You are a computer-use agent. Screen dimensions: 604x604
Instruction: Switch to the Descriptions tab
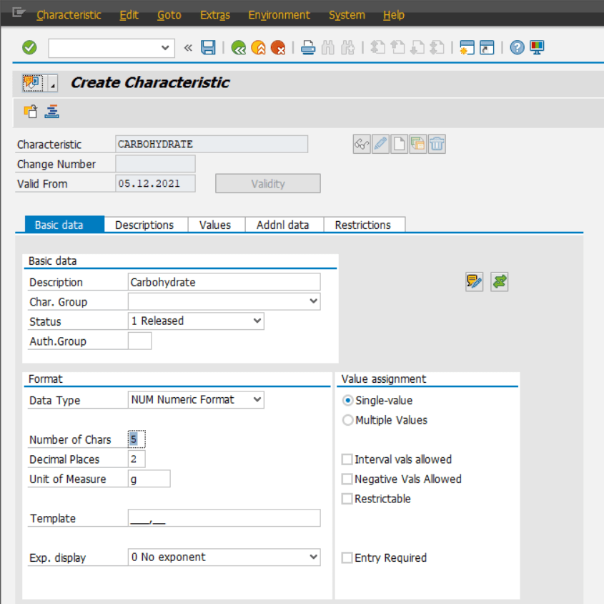[145, 224]
